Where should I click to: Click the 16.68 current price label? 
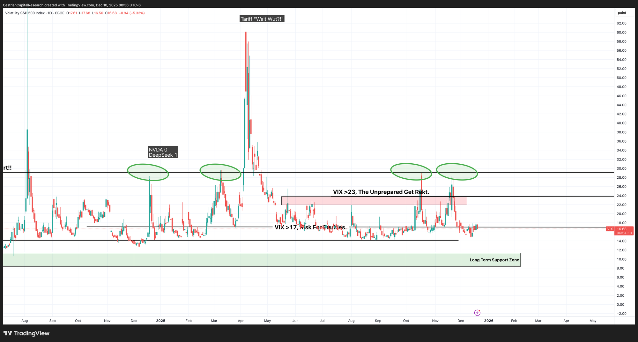622,229
